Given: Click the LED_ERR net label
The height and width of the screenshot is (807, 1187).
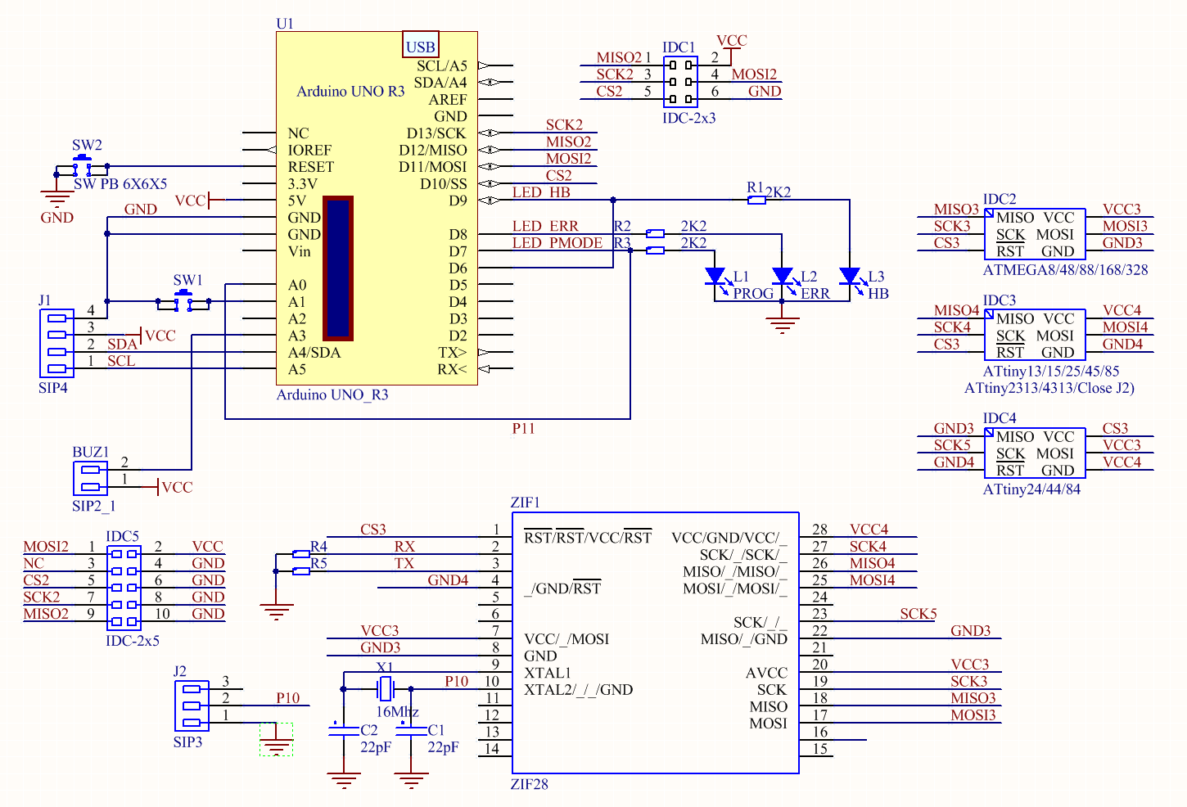Looking at the screenshot, I should [x=545, y=226].
